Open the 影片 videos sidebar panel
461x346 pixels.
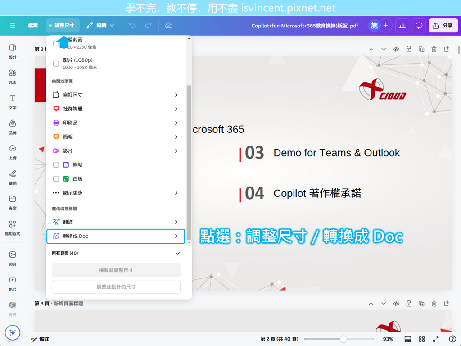12,284
